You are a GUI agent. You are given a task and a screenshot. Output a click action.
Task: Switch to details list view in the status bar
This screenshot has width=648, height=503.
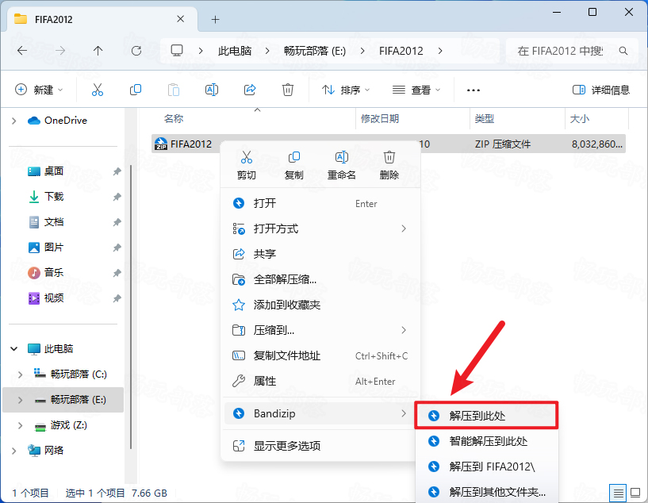click(x=618, y=493)
